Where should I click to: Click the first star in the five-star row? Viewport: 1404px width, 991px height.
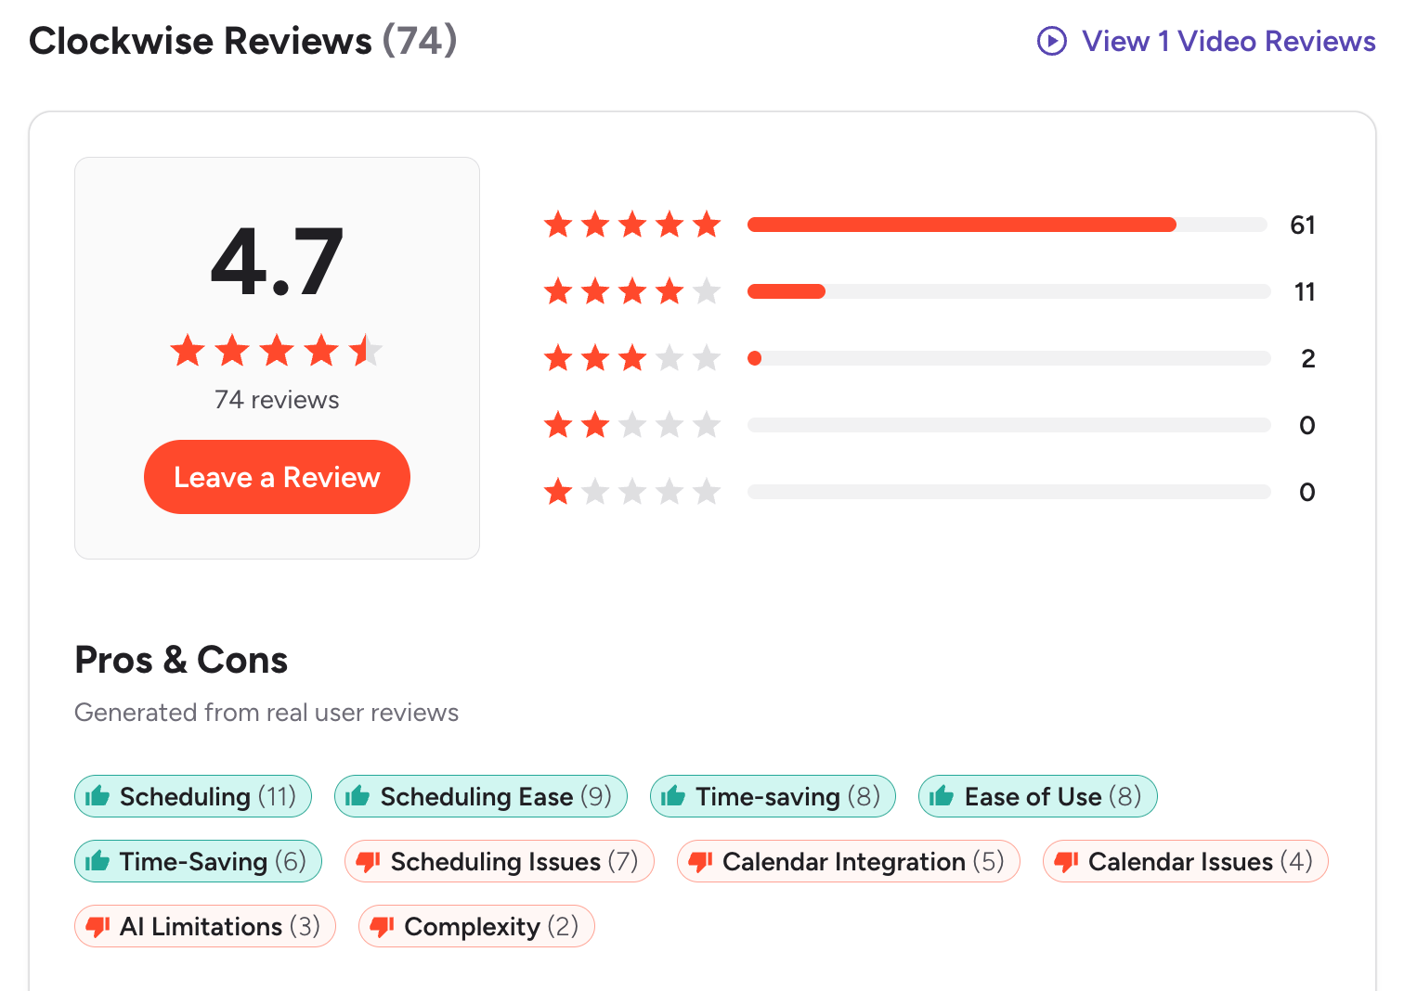click(x=558, y=224)
